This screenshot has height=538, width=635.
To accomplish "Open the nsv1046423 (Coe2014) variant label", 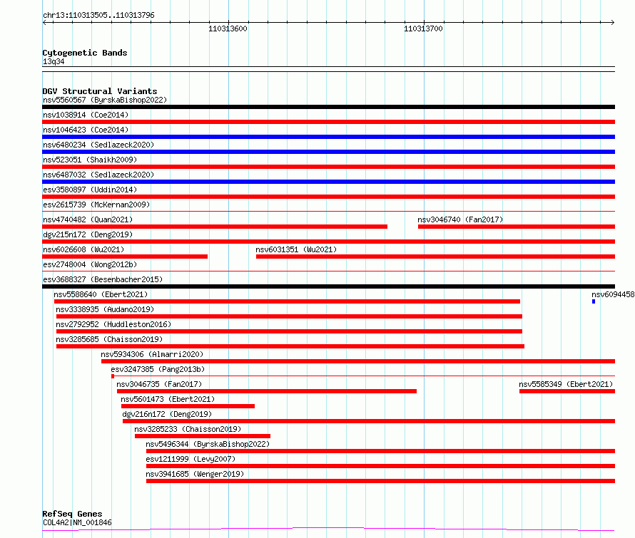I will coord(86,130).
